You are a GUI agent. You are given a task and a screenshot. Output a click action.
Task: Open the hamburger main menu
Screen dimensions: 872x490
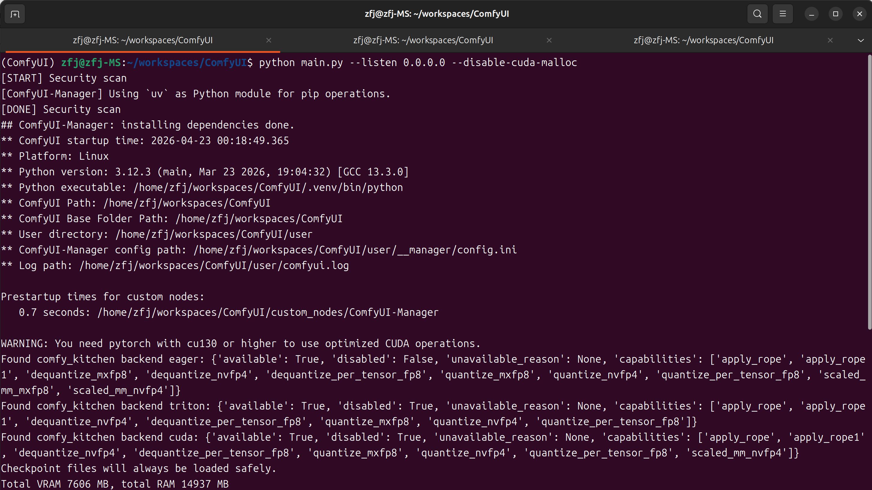click(783, 14)
